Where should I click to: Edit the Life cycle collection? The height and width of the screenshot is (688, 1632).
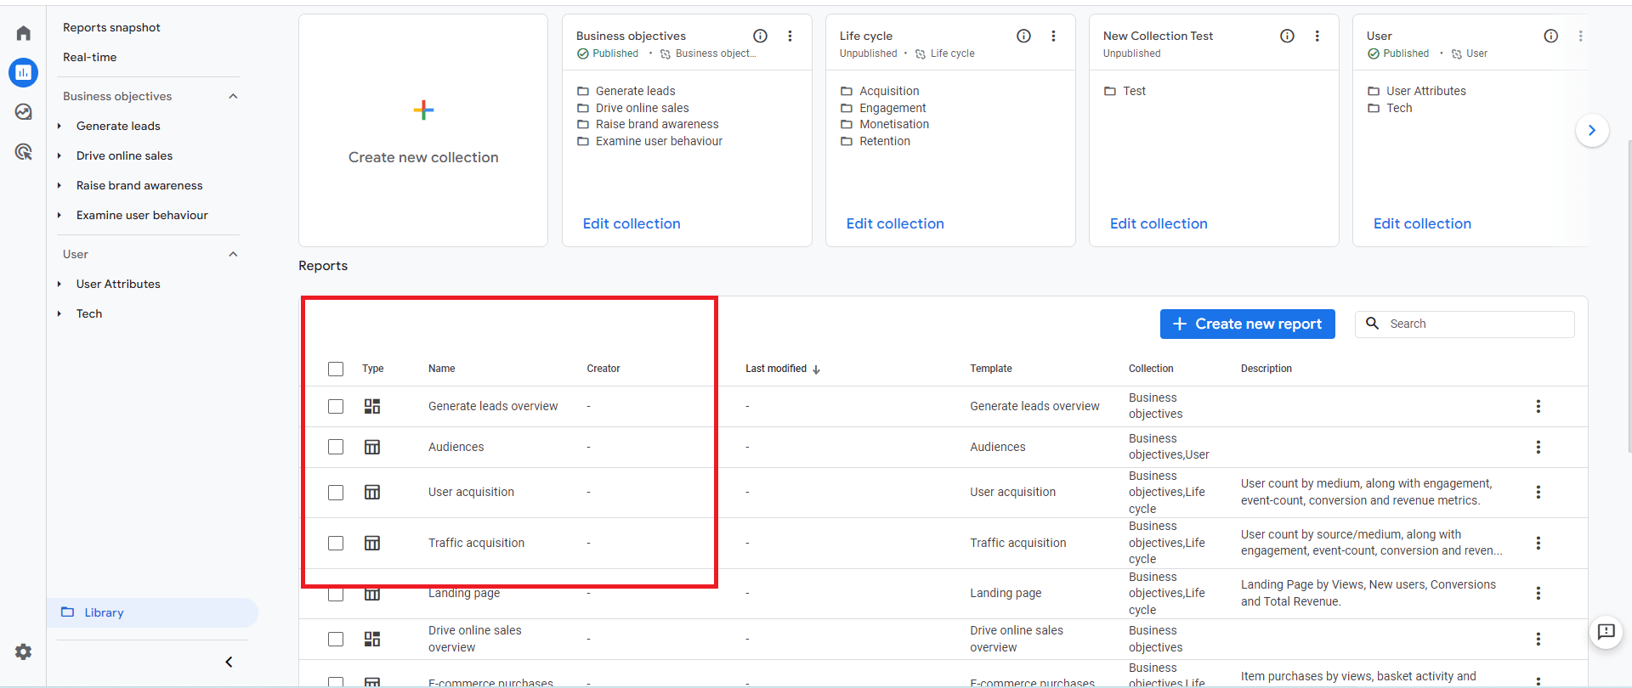tap(895, 223)
